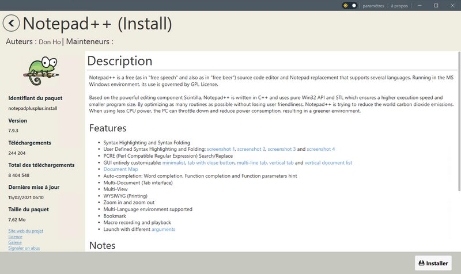This screenshot has height=274, width=461.
Task: Click the author name Don Ho
Action: 50,42
